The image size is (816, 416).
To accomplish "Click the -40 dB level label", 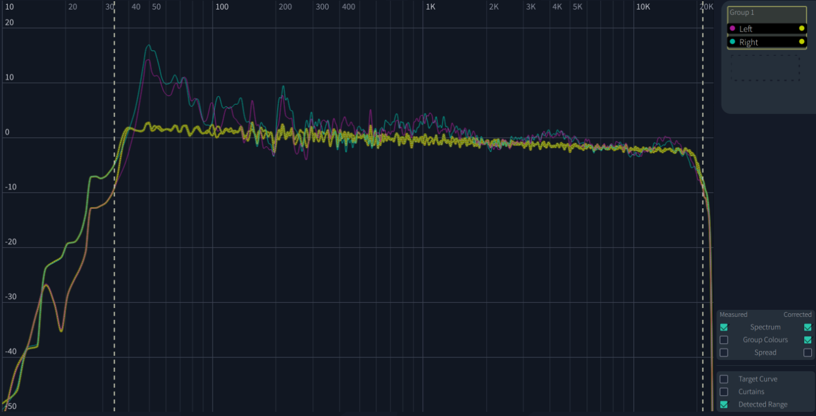I will [x=11, y=352].
